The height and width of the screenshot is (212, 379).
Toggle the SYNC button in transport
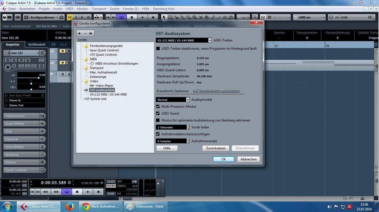point(111,193)
